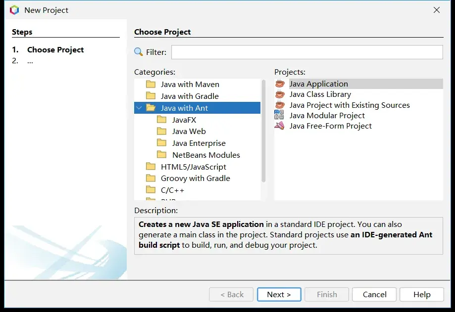Click the Java Modular Project puzzle icon
The width and height of the screenshot is (455, 312).
pos(279,115)
